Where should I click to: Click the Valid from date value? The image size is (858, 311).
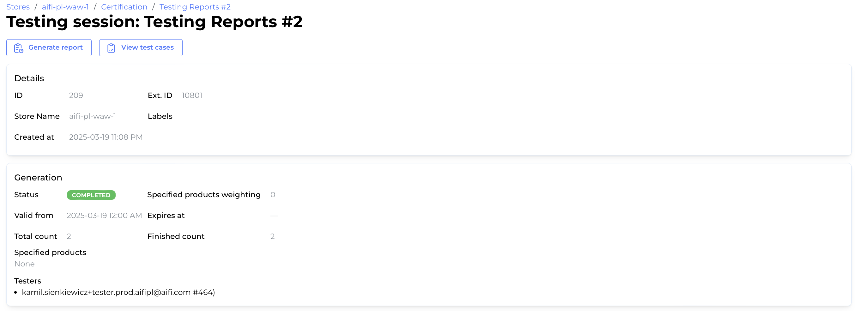click(104, 216)
